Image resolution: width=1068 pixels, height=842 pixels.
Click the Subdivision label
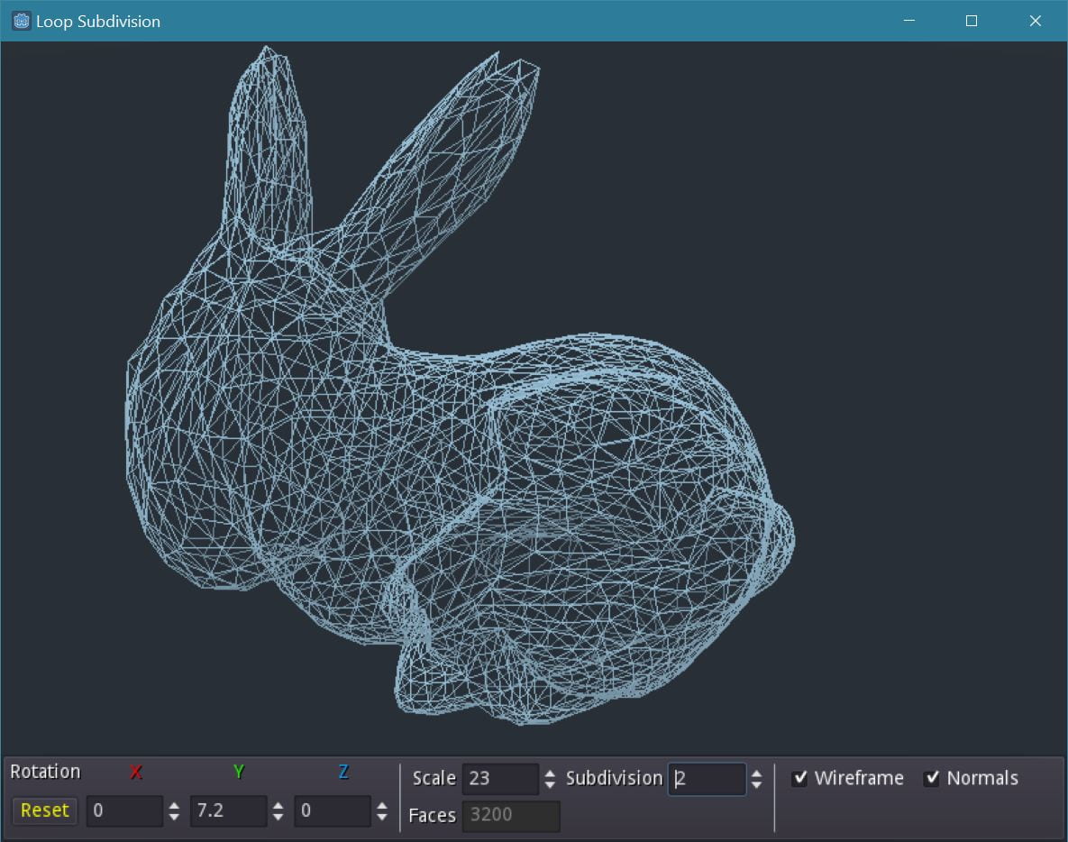pos(615,779)
